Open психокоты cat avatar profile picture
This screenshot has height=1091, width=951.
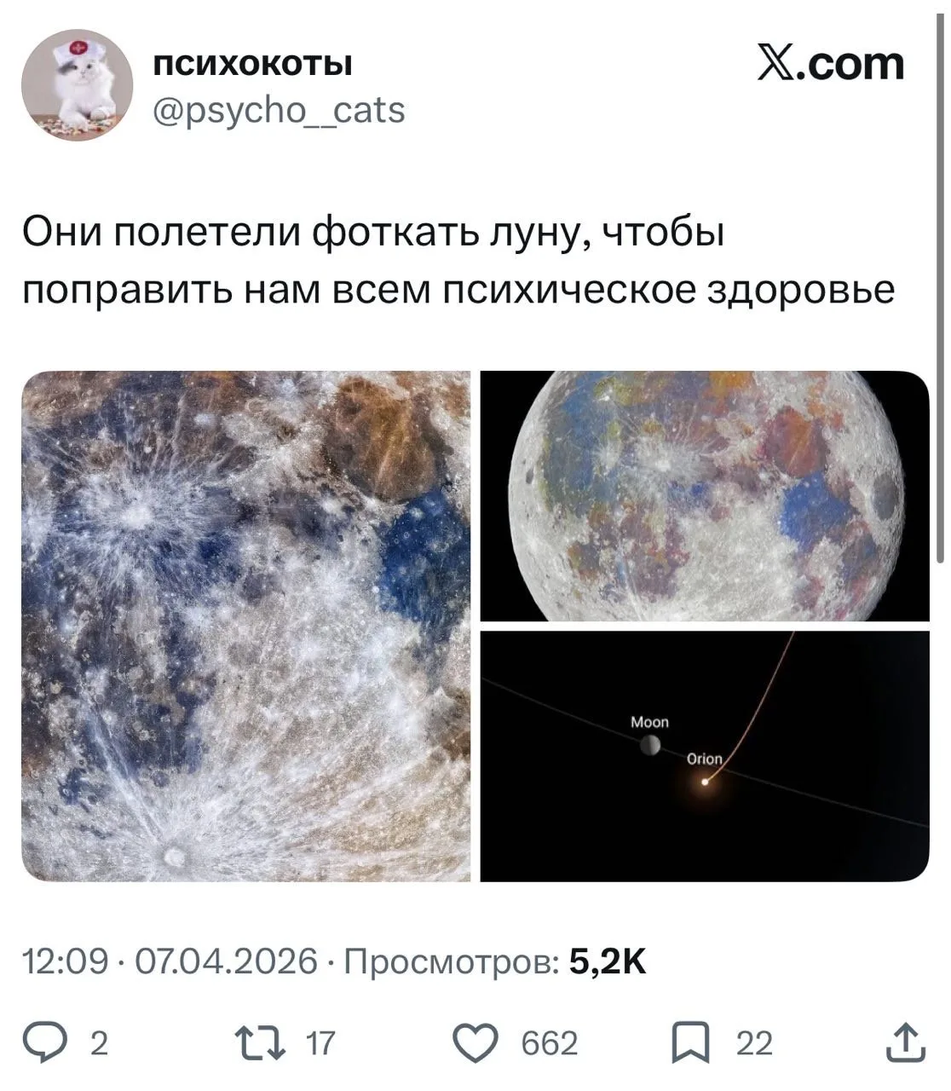point(78,84)
